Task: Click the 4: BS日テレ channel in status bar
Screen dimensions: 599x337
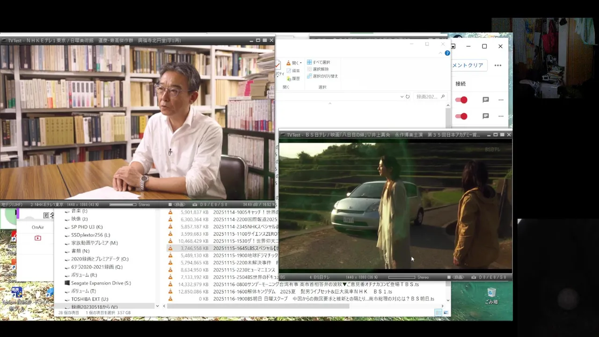Action: coord(320,277)
